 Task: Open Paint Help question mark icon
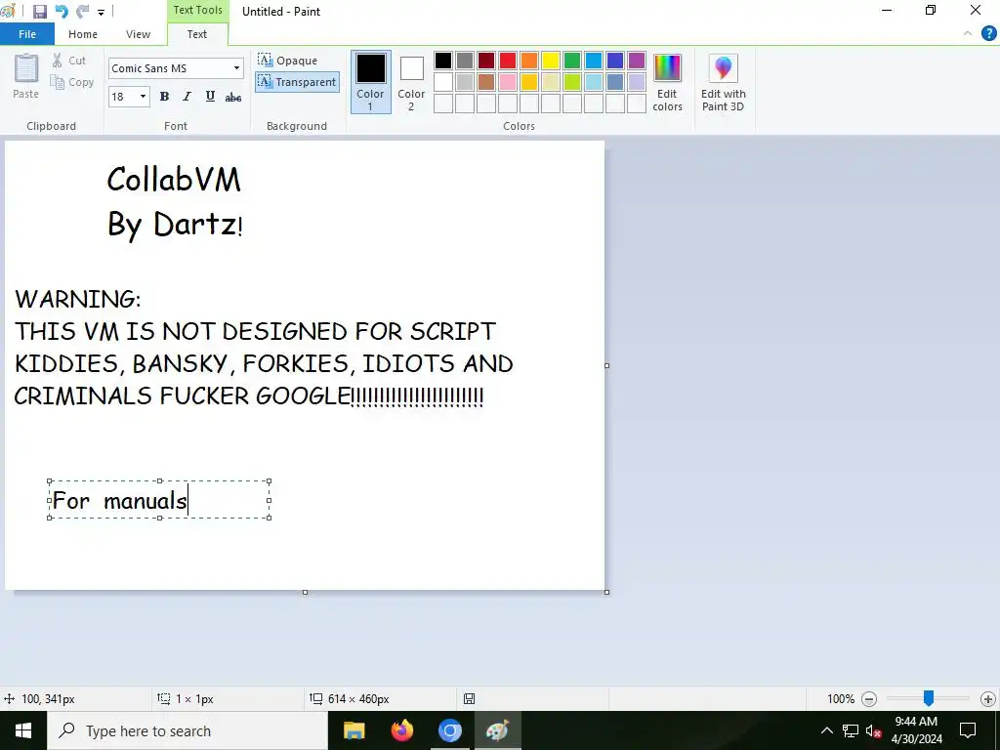pos(988,34)
